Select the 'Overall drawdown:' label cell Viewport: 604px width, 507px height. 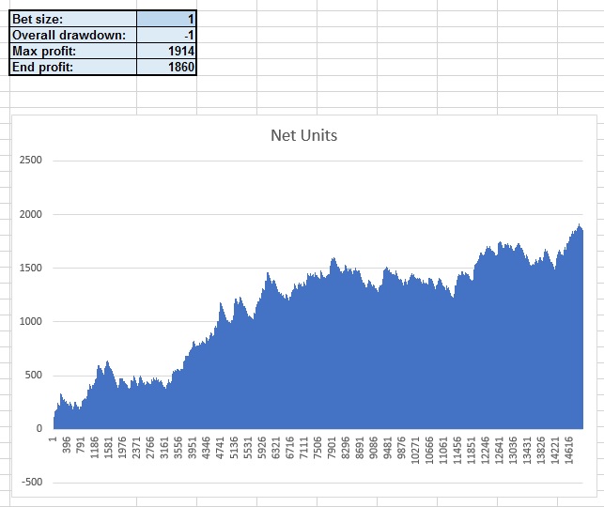(72, 36)
